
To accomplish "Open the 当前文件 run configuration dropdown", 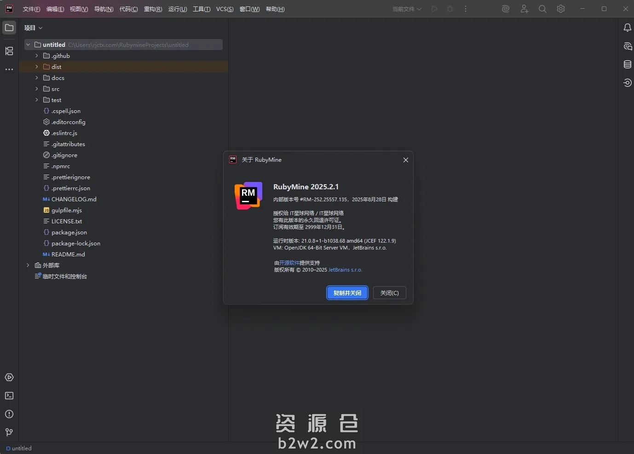I will [407, 9].
